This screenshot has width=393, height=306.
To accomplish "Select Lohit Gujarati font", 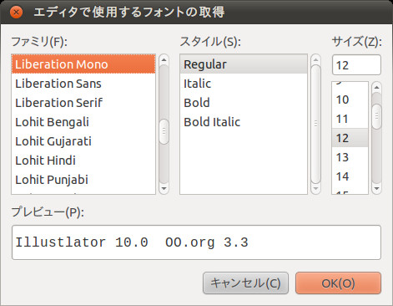I will click(x=83, y=141).
